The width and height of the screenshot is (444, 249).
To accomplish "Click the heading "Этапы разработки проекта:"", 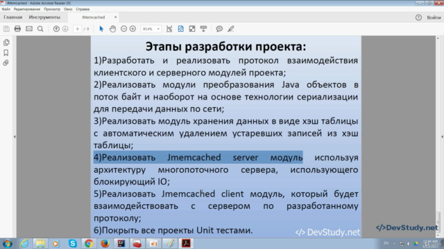I will click(x=225, y=46).
